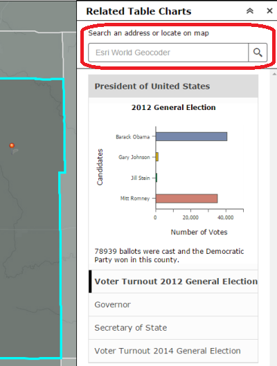277x366 pixels.
Task: Click the 'Number of Votes' axis title
Action: click(x=199, y=232)
